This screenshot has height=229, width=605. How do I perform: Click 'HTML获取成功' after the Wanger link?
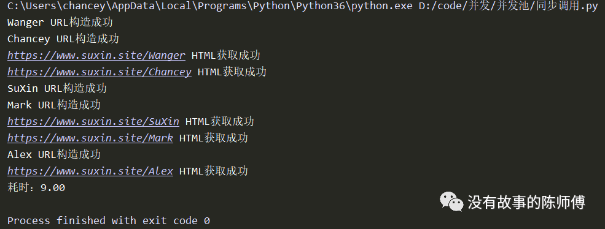[x=225, y=56]
